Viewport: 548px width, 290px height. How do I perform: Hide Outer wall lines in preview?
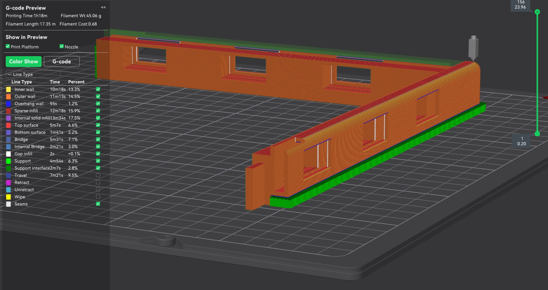click(x=98, y=96)
